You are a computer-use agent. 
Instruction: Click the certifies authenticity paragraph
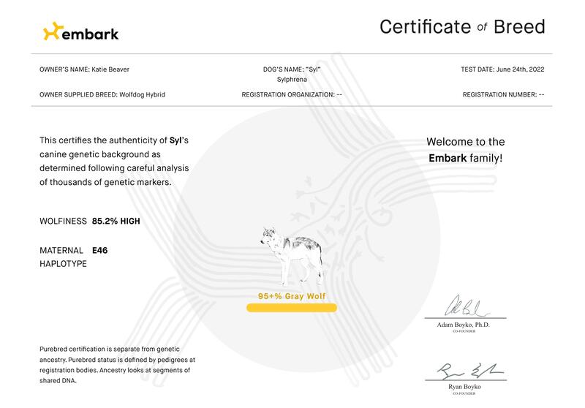[116, 161]
